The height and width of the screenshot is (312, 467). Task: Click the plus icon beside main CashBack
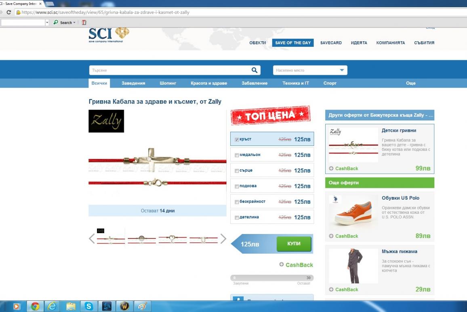tap(282, 264)
